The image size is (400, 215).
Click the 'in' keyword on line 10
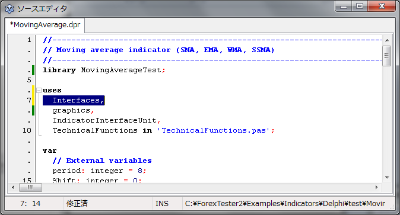click(x=147, y=130)
